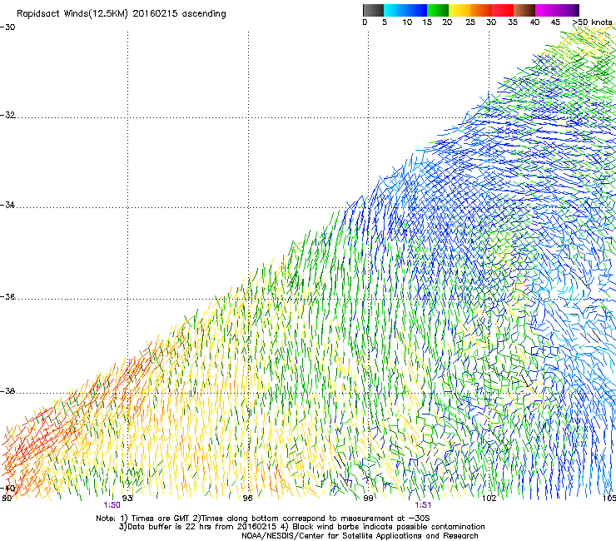The width and height of the screenshot is (616, 541).
Task: Click the '96' longitude axis label
Action: click(x=247, y=499)
